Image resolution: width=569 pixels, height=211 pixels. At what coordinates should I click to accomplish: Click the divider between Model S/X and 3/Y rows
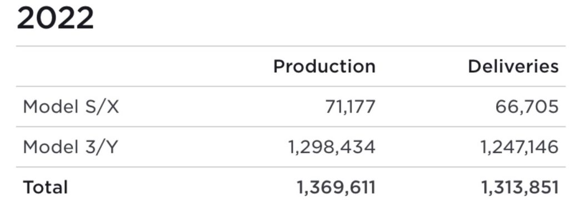[x=291, y=127]
